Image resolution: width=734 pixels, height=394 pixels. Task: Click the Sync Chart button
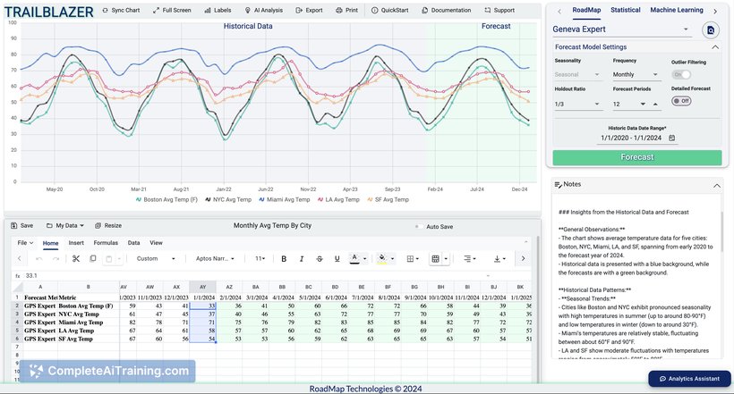[121, 10]
